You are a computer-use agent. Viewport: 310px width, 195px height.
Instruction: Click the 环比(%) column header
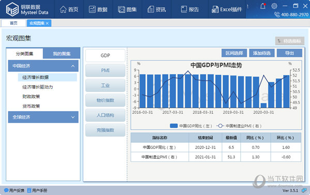pyautogui.click(x=286, y=138)
